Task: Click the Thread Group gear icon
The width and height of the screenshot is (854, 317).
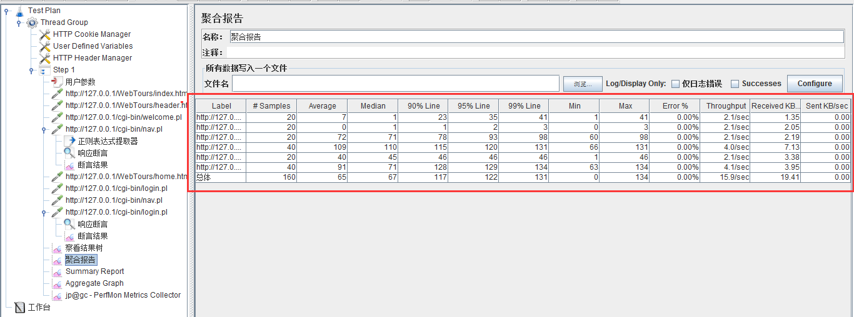Action: click(32, 22)
